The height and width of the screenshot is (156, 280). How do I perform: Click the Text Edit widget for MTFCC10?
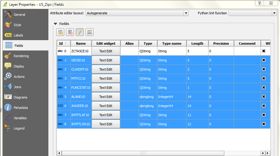[x=106, y=78]
